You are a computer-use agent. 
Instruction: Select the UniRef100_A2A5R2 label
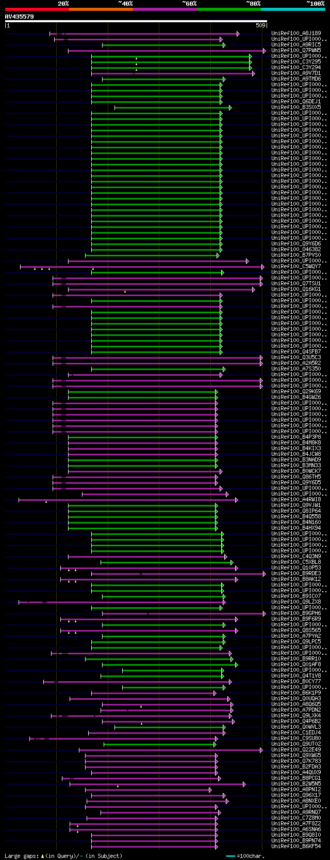point(296,363)
